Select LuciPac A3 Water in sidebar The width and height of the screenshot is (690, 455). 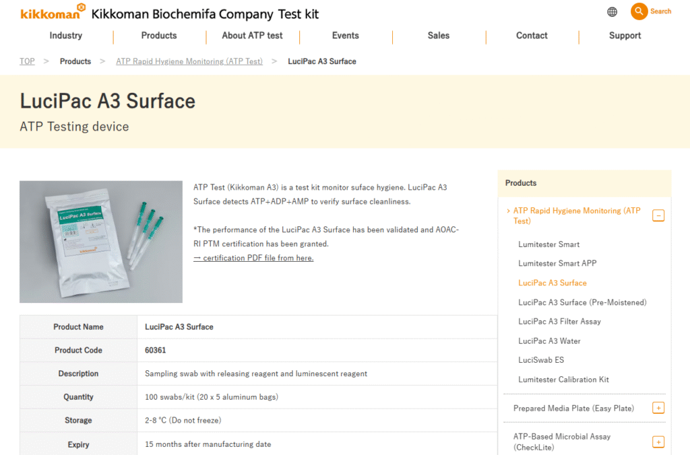coord(549,341)
